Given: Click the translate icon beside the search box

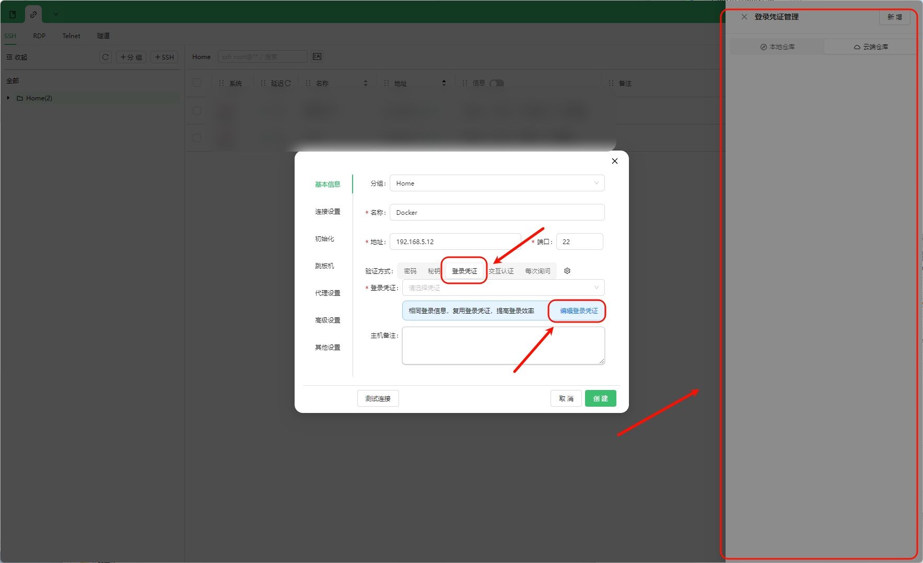Looking at the screenshot, I should click(317, 56).
